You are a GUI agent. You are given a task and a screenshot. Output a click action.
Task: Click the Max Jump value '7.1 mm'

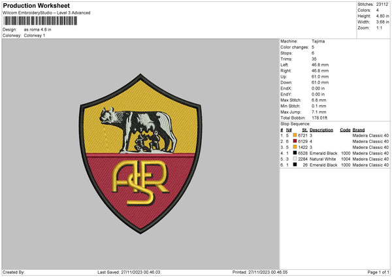(319, 112)
